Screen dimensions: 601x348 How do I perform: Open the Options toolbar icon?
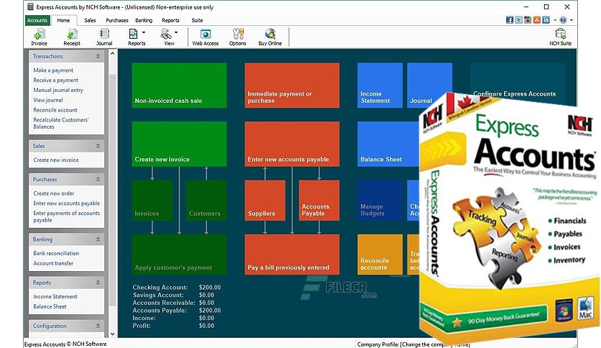pos(238,37)
